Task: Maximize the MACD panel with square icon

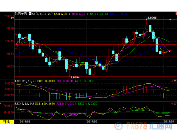Action: click(x=175, y=81)
